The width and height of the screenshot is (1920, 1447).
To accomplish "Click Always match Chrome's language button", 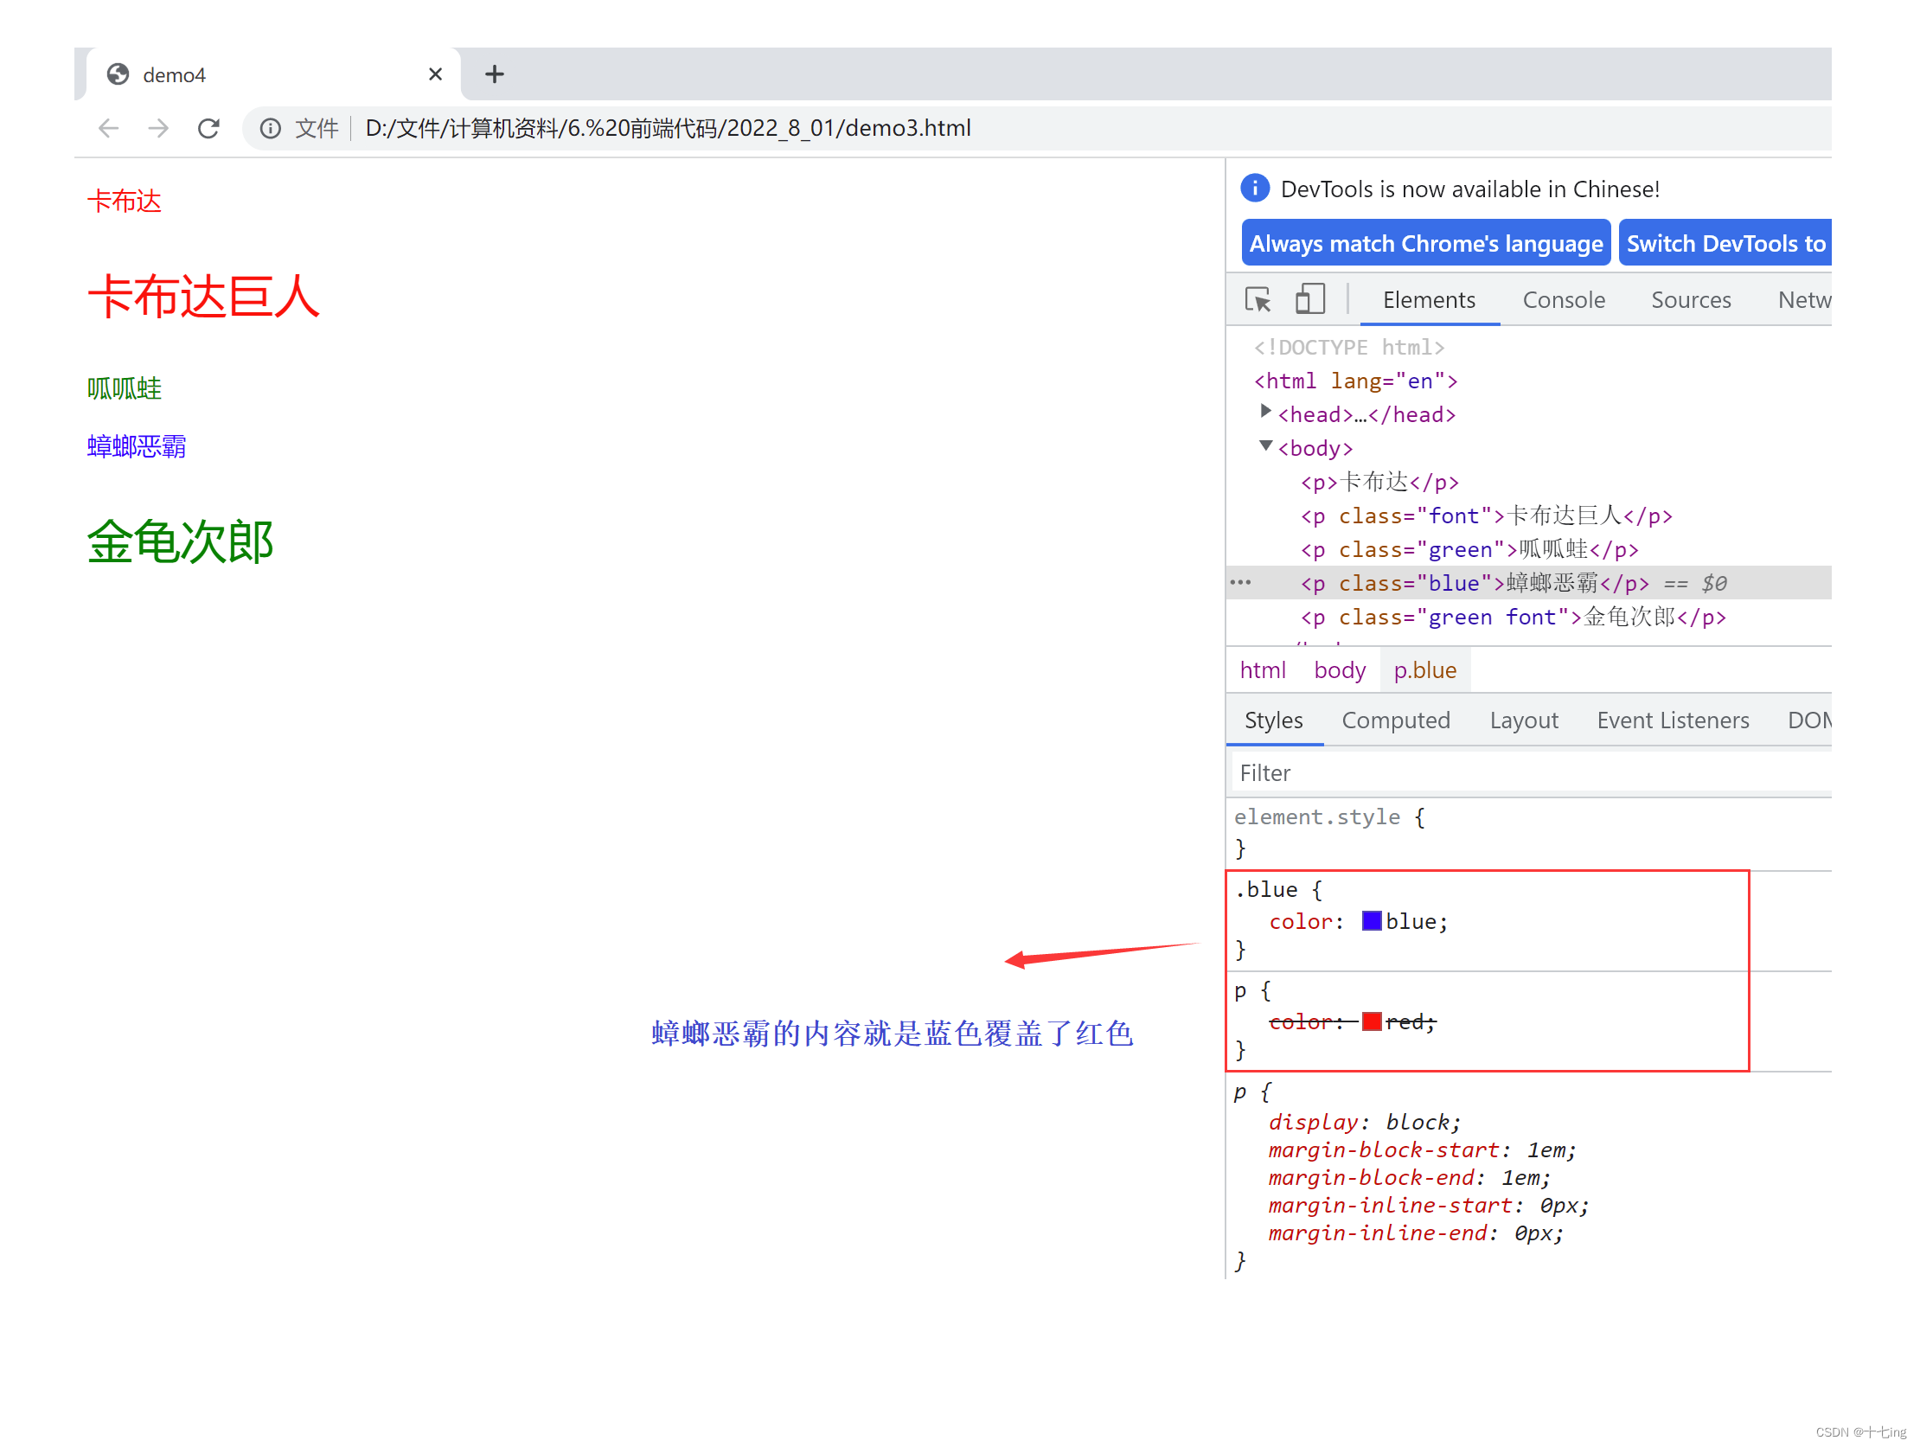I will pos(1425,244).
